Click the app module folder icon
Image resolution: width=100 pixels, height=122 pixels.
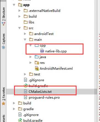point(20,5)
